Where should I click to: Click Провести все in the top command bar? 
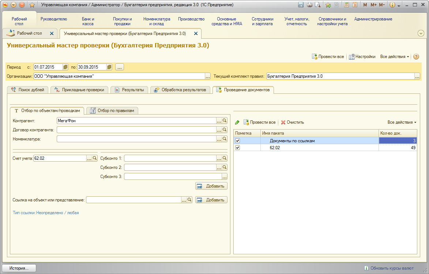coord(328,57)
